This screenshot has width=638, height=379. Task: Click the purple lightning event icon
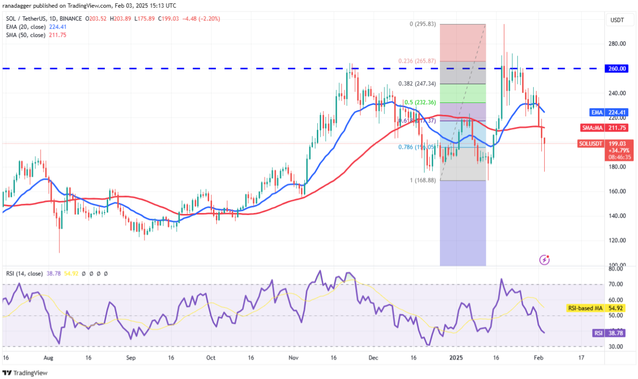(x=544, y=260)
